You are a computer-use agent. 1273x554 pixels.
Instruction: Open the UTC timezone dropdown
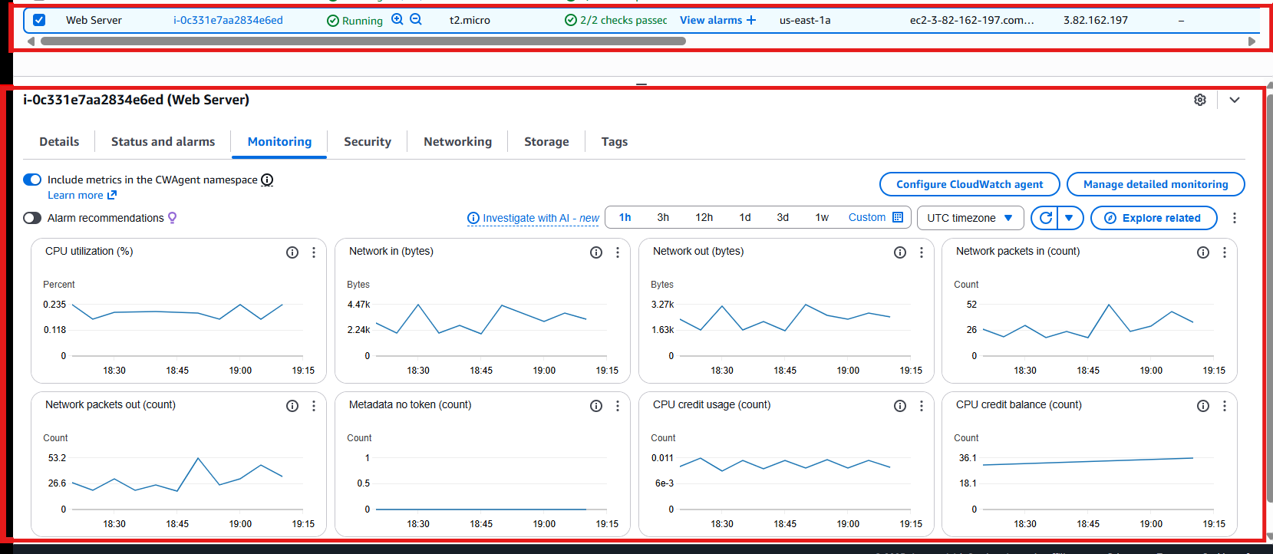970,218
